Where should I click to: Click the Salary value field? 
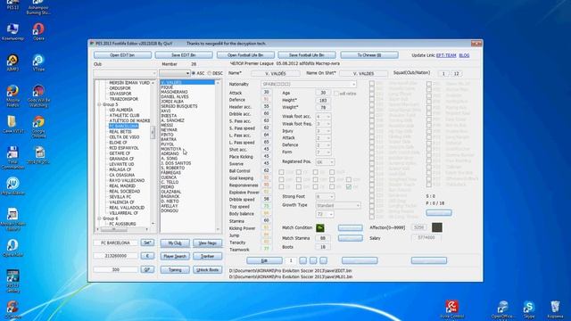click(426, 238)
